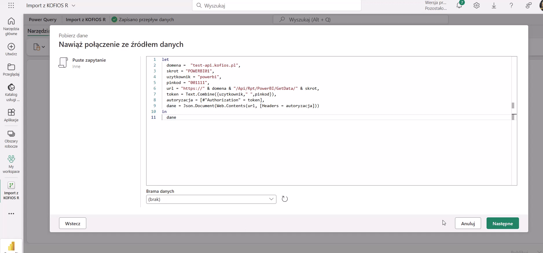This screenshot has width=543, height=253.
Task: Click the Wyszukaj (Alt + Q) search box
Action: click(361, 19)
